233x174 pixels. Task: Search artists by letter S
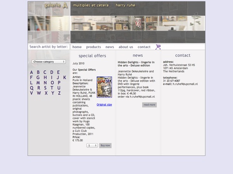point(45,88)
